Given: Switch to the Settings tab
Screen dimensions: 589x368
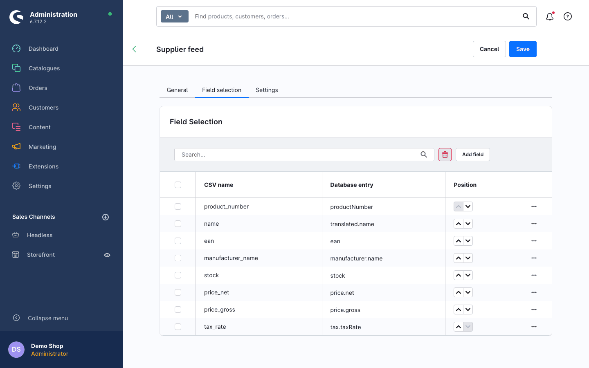Looking at the screenshot, I should click(267, 90).
